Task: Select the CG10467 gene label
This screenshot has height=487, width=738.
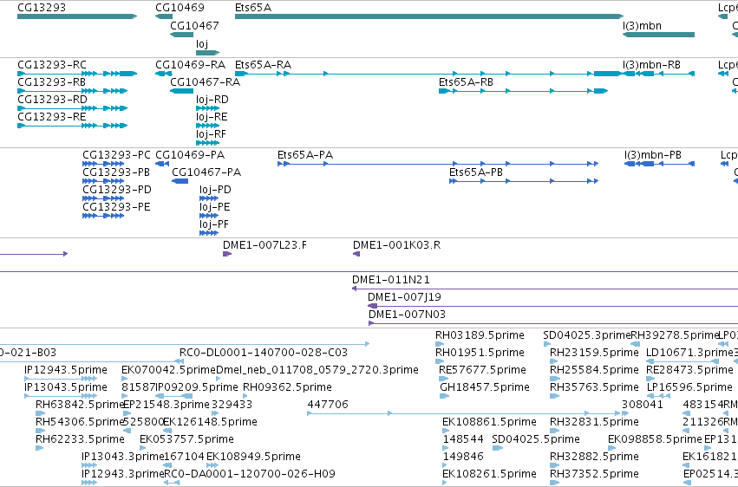Action: pos(194,25)
